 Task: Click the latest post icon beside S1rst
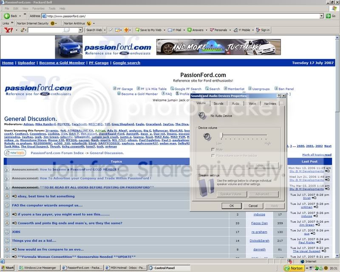click(x=314, y=198)
